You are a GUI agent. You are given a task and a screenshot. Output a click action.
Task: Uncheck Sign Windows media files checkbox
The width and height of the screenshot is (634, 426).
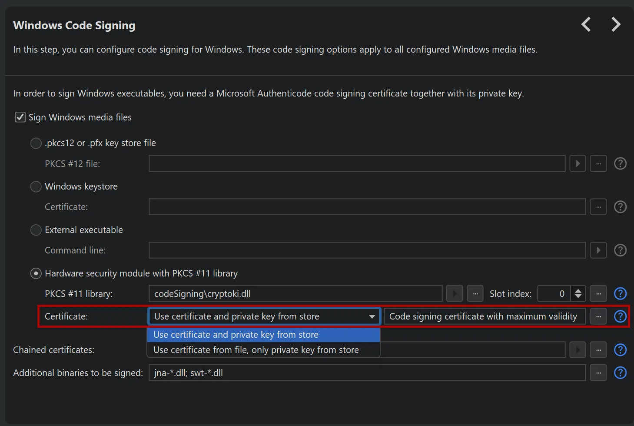pyautogui.click(x=20, y=117)
